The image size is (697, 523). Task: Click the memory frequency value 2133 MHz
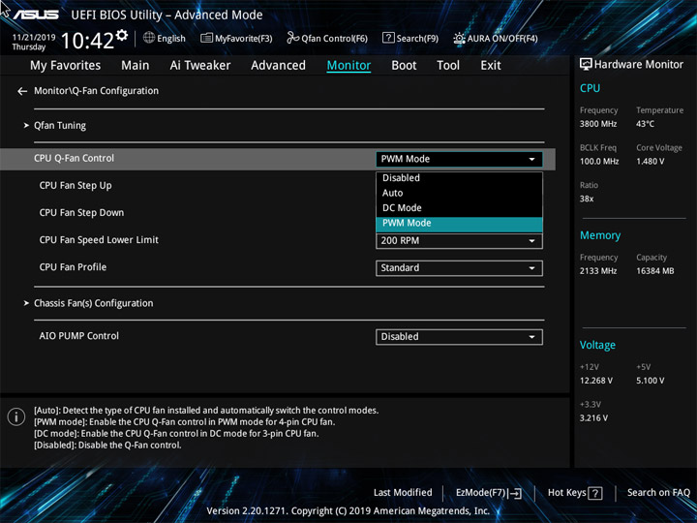point(598,271)
